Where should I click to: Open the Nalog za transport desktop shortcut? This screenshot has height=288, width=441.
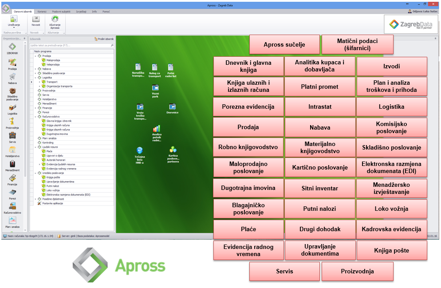[x=155, y=71]
